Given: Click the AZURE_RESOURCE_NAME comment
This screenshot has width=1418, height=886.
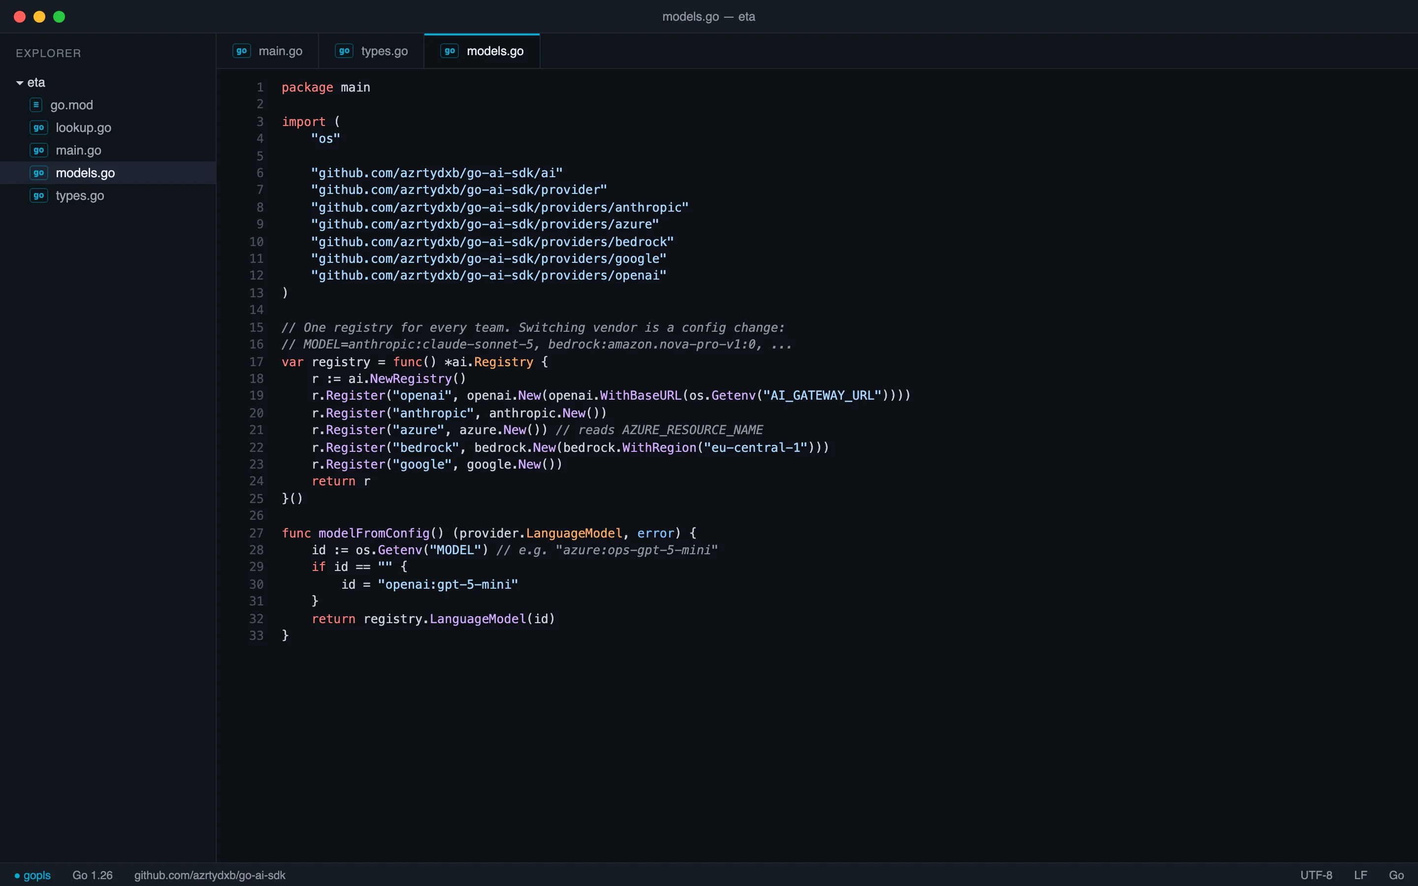Looking at the screenshot, I should (x=659, y=430).
